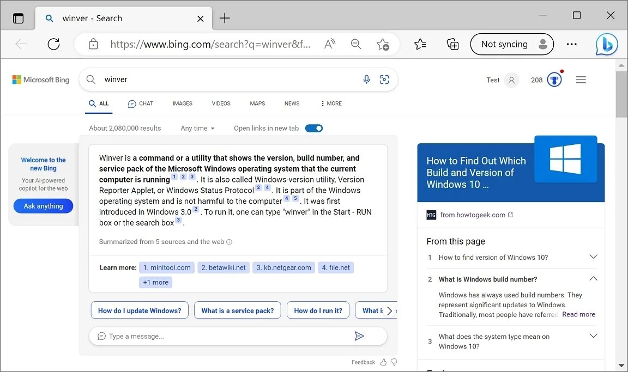
Task: Collapse 'What is Windows build number?'
Action: (512, 279)
